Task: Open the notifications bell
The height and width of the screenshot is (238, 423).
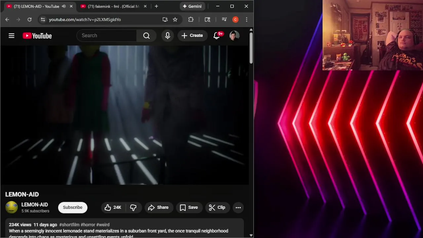Action: (217, 36)
